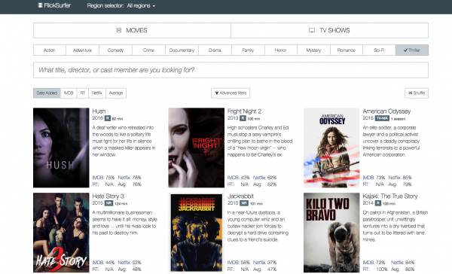452x274 pixels.
Task: Click IMDB: 72% rating for Kajaki
Action: 374,263
